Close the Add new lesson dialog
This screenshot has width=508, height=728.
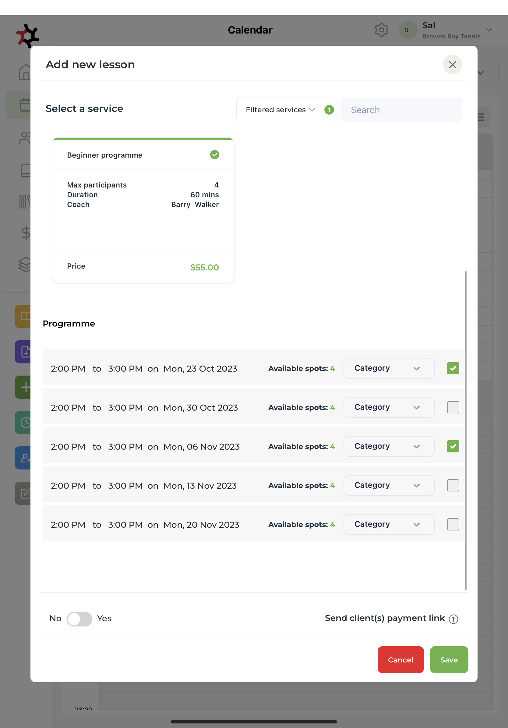[x=452, y=65]
